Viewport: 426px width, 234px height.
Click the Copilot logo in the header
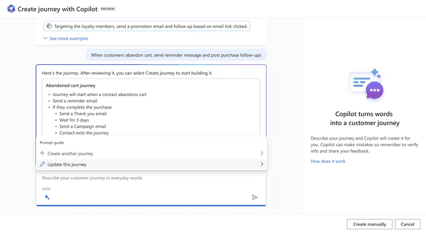(11, 9)
